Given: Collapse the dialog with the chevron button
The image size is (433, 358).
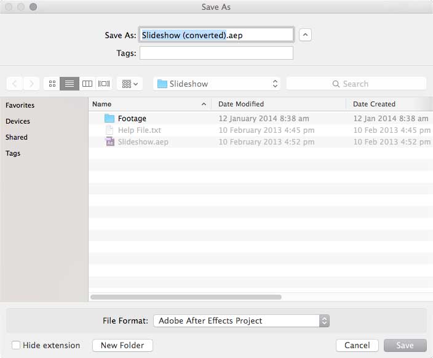Looking at the screenshot, I should [x=305, y=35].
